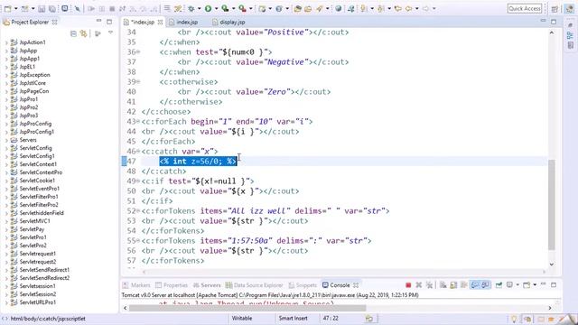Screen dimensions: 578x325
Task: Click the editor vertical scrollbar thumb
Action: tap(552, 205)
